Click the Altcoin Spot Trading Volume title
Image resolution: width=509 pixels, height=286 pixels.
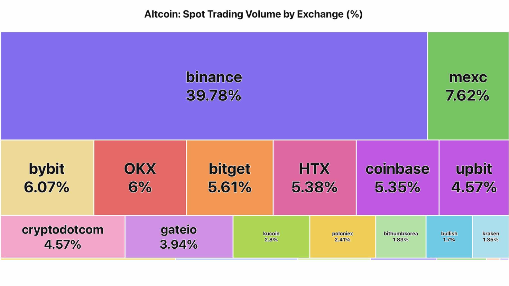(253, 14)
